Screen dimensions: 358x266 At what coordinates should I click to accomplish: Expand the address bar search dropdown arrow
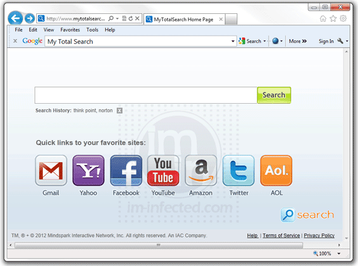(117, 19)
